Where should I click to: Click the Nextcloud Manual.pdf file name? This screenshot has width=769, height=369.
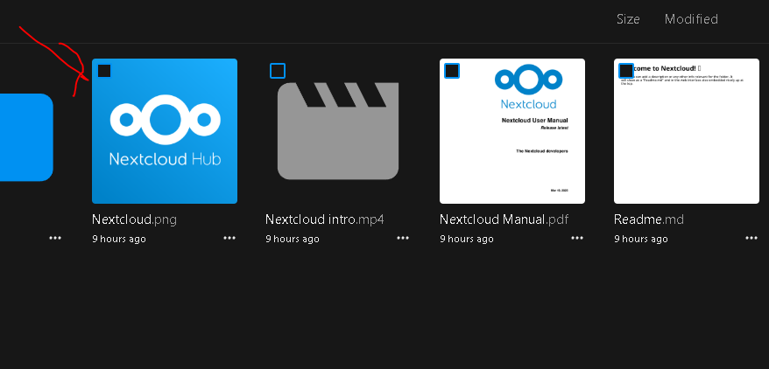point(504,219)
